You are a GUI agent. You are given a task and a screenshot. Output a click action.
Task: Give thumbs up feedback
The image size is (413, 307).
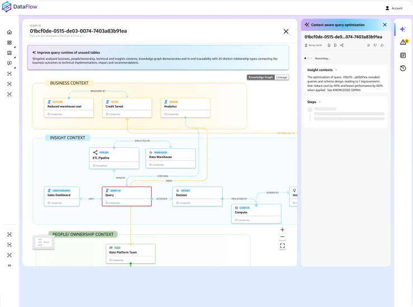[382, 45]
